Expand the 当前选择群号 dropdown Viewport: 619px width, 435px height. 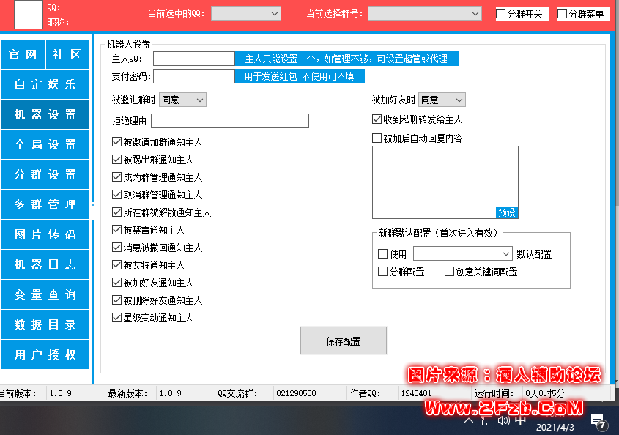[424, 13]
